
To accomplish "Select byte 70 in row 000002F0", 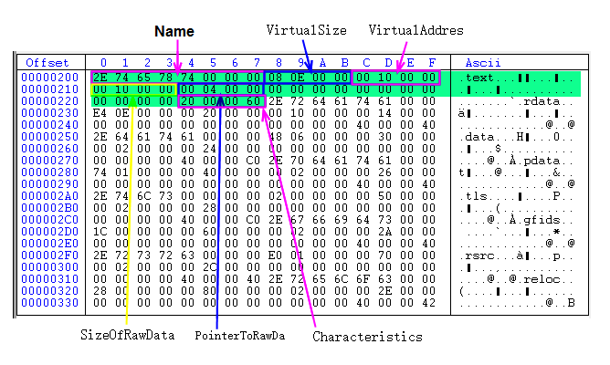I will click(x=384, y=255).
